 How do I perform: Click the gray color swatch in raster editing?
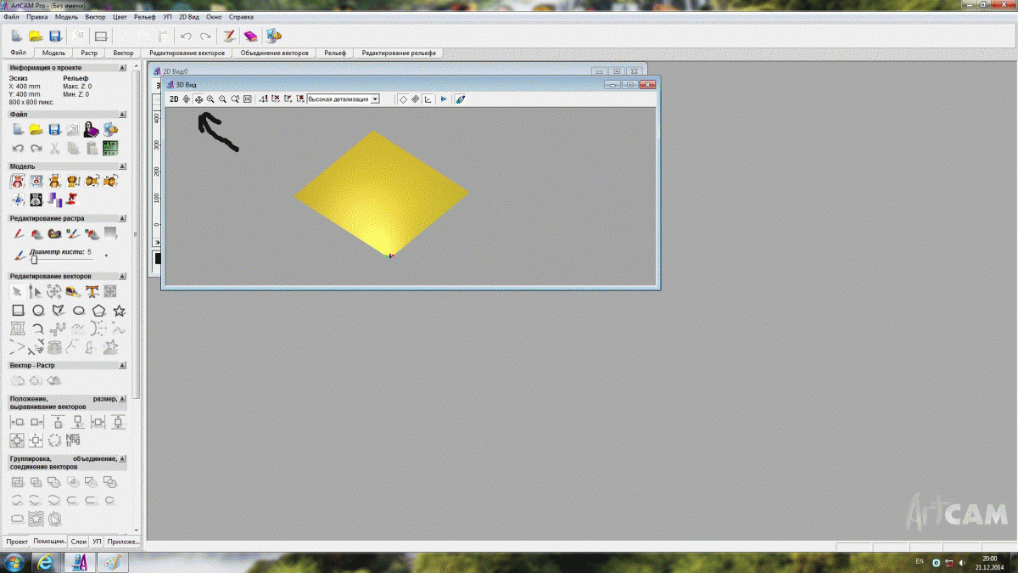click(x=109, y=233)
